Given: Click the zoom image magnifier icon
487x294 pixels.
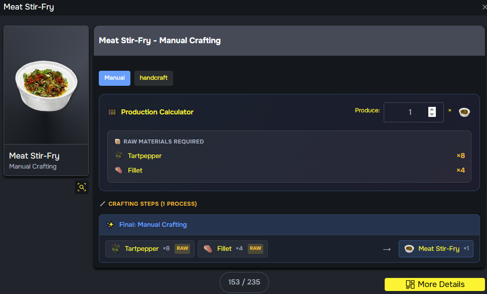Looking at the screenshot, I should 82,187.
